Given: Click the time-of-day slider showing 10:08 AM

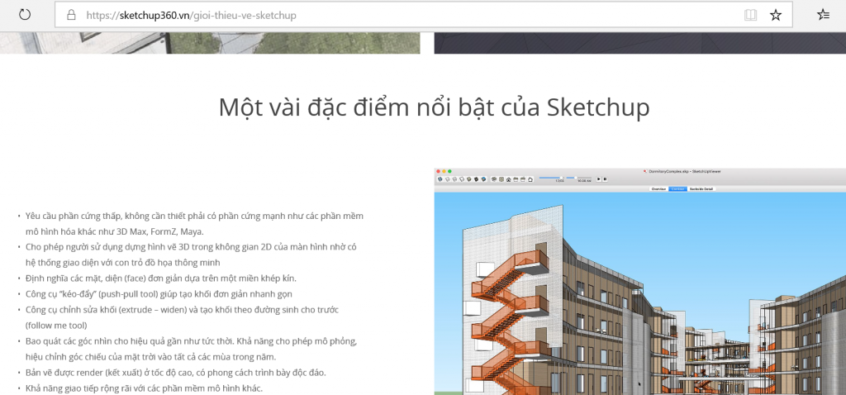Looking at the screenshot, I should (579, 178).
